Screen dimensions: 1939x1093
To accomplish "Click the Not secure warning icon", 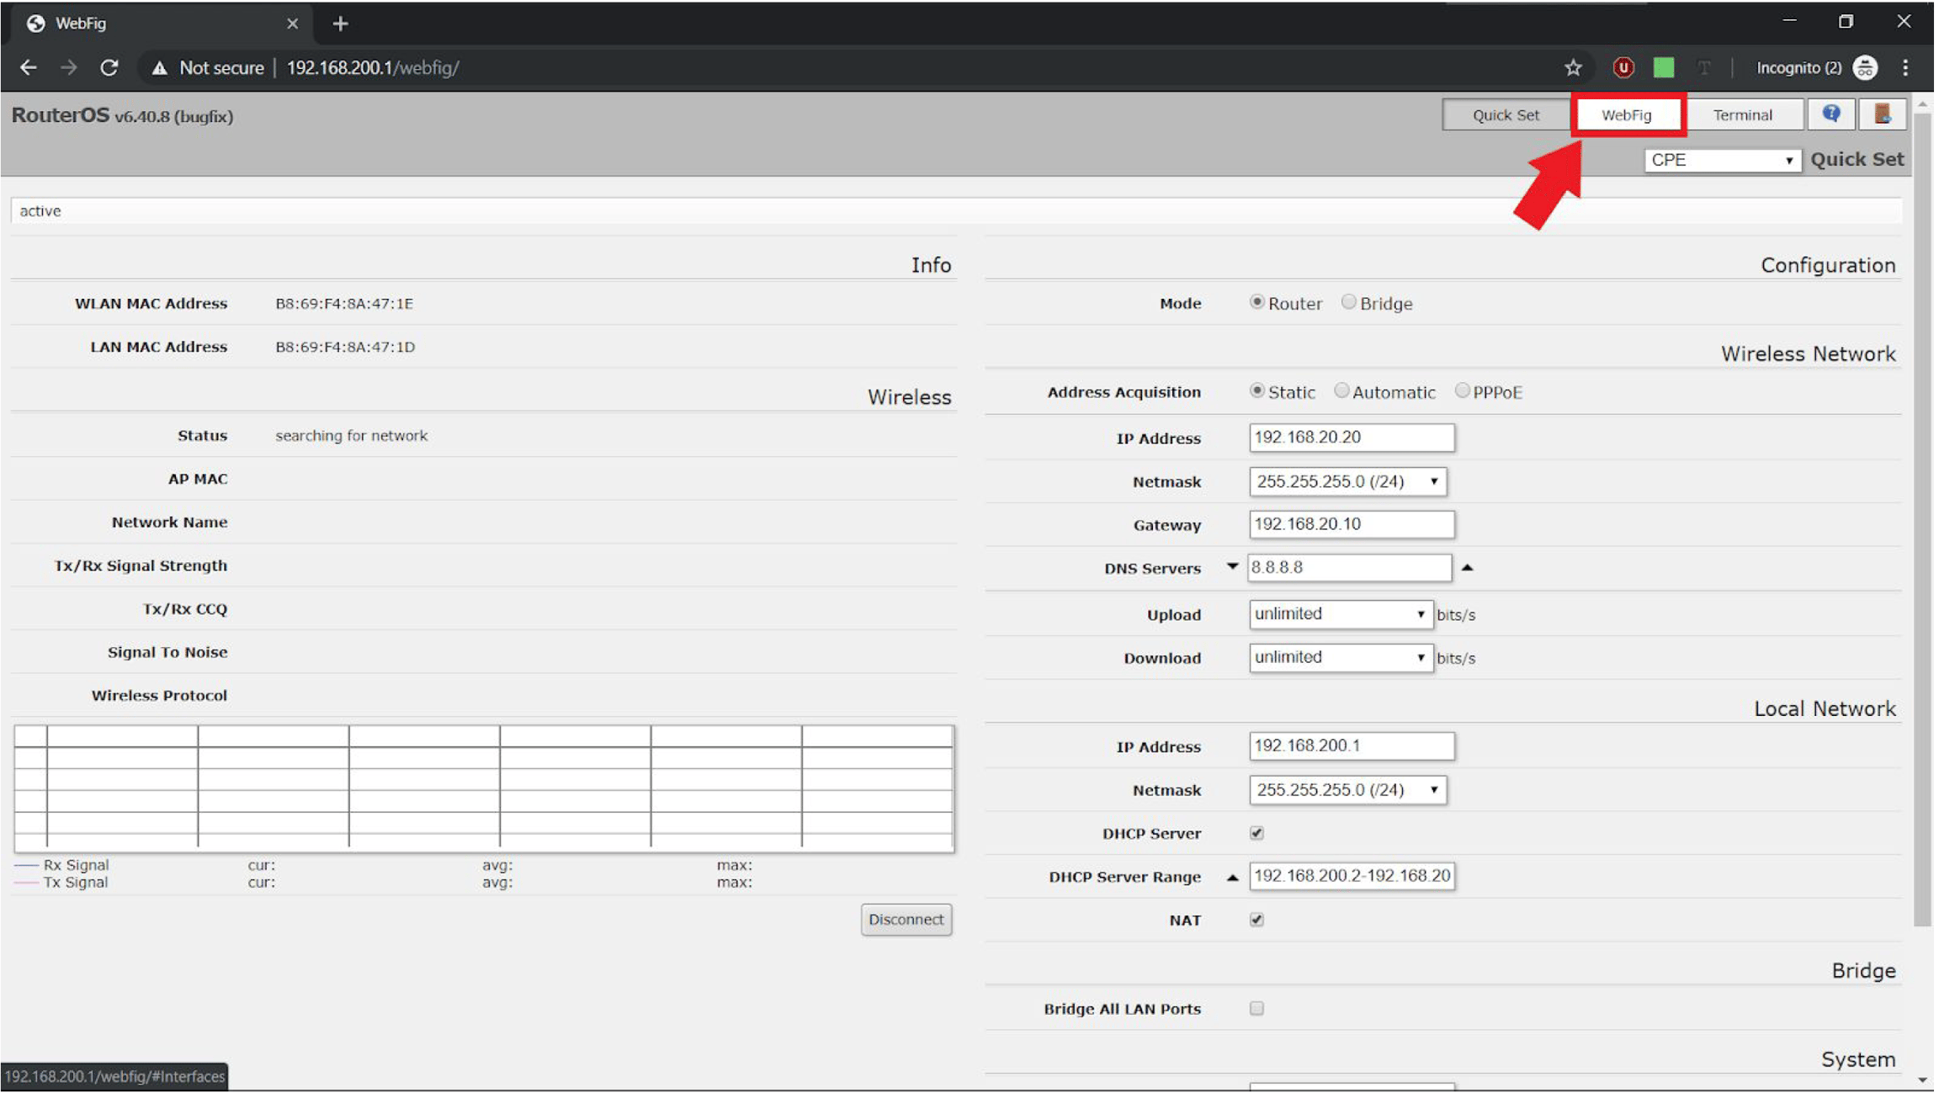I will (159, 68).
